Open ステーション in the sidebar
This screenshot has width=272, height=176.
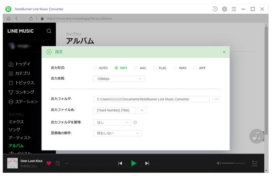23,102
